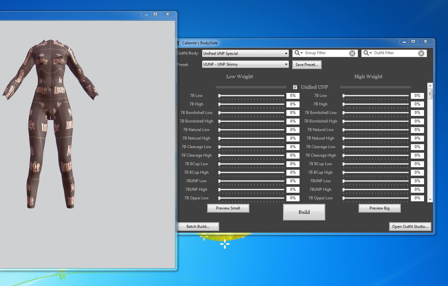Viewport: 448px width, 286px height.
Task: Click the Build button
Action: pyautogui.click(x=304, y=212)
